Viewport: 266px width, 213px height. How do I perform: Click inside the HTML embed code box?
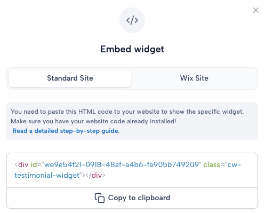[x=132, y=170]
